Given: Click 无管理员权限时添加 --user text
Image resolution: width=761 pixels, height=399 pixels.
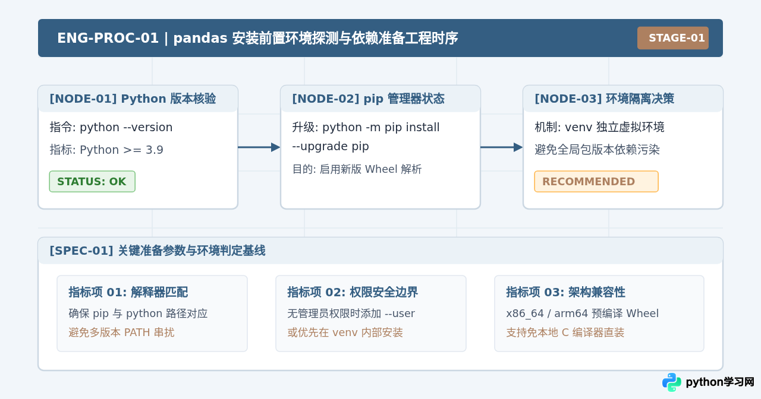Looking at the screenshot, I should pyautogui.click(x=351, y=313).
